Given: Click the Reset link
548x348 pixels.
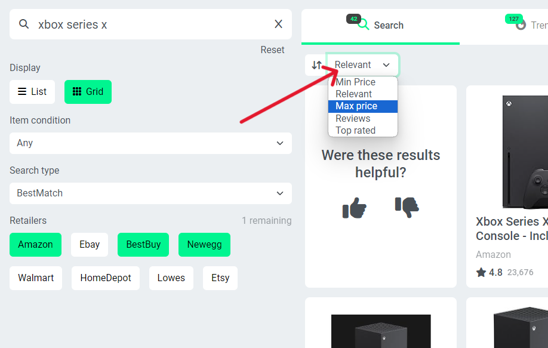Looking at the screenshot, I should (x=272, y=50).
